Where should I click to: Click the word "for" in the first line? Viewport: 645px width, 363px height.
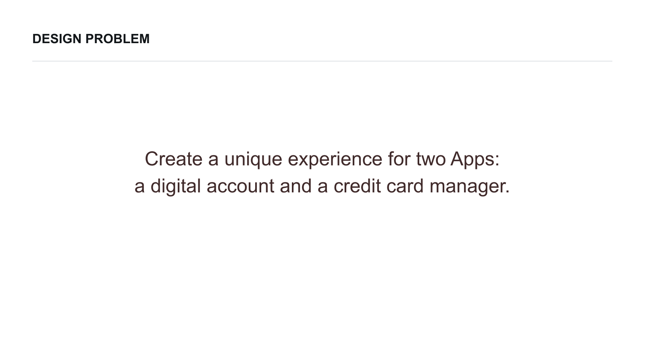click(x=399, y=159)
